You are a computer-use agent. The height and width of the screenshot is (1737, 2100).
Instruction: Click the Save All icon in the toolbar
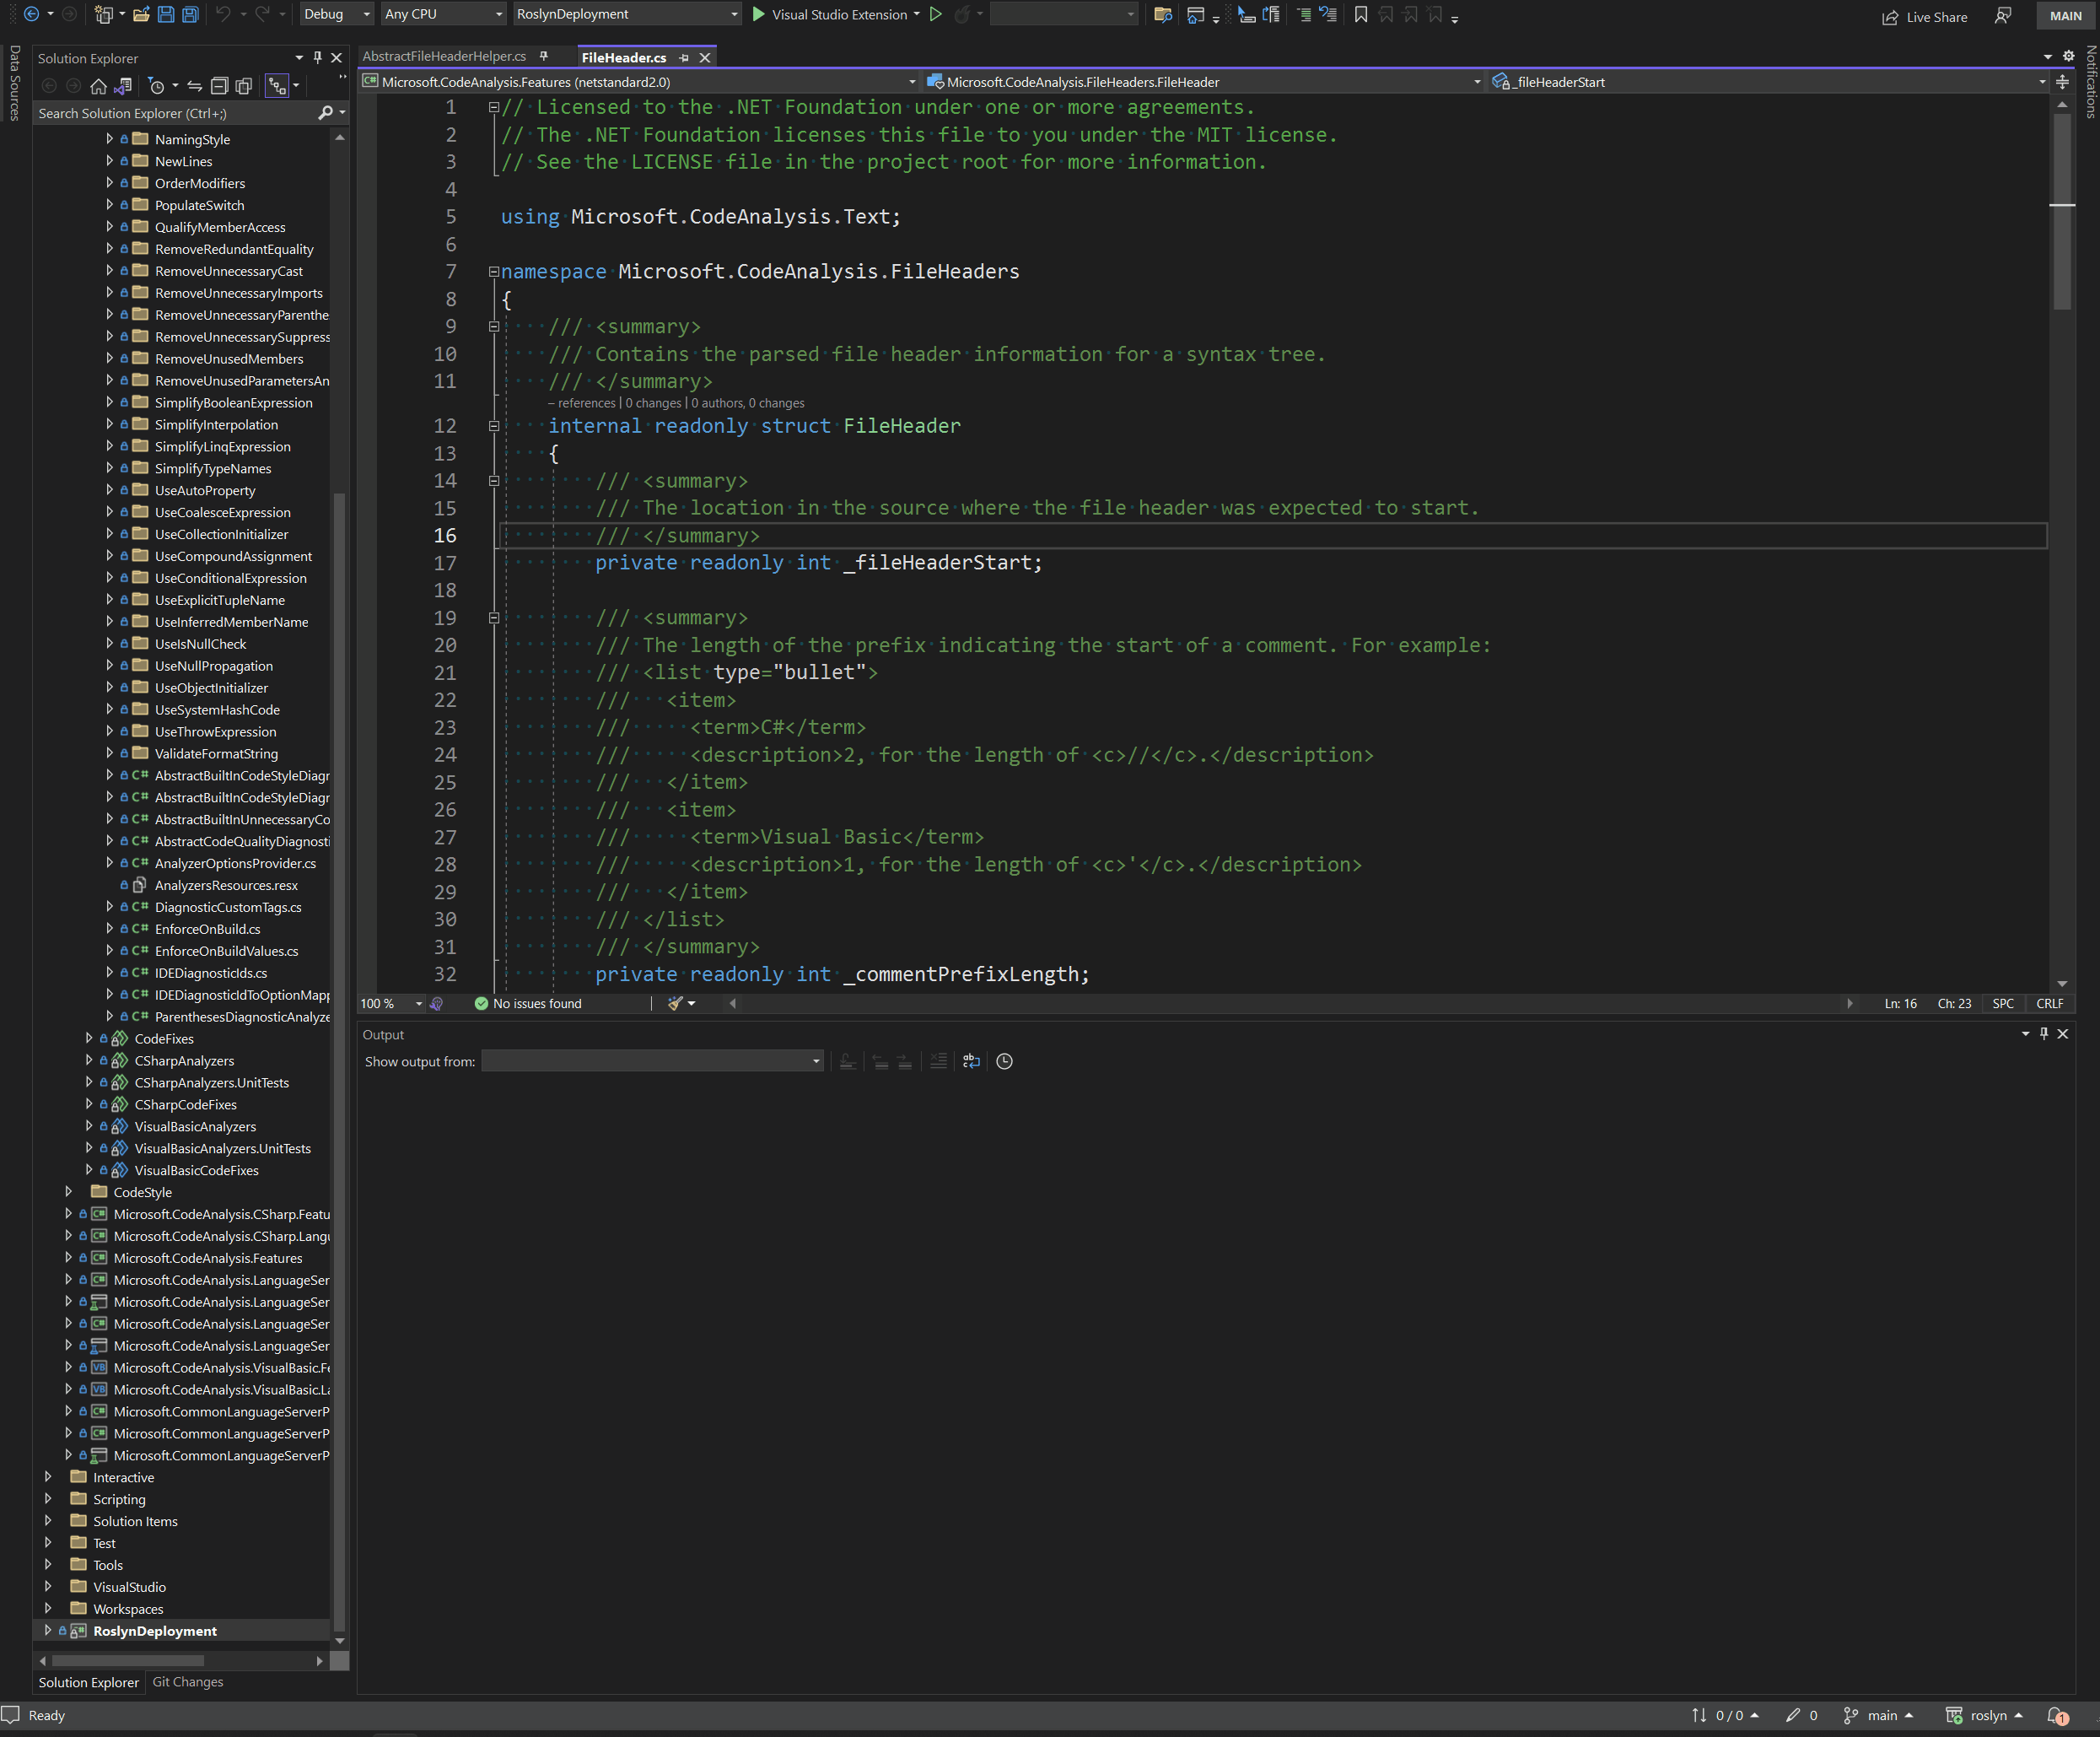point(191,14)
